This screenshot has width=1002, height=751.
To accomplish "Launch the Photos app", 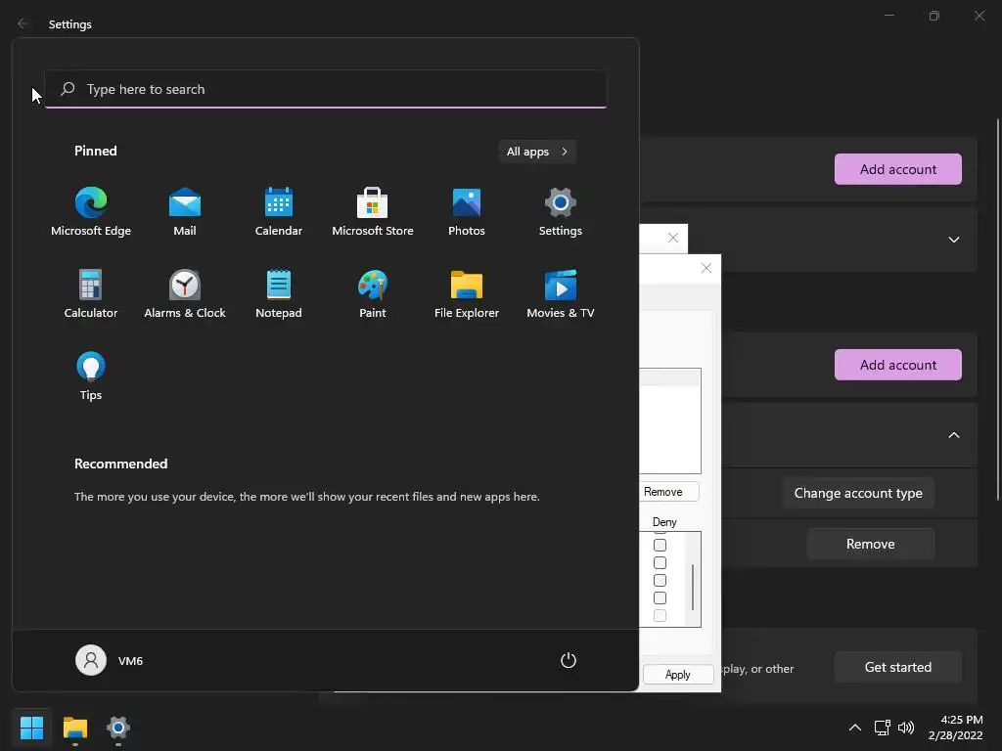I will click(467, 211).
